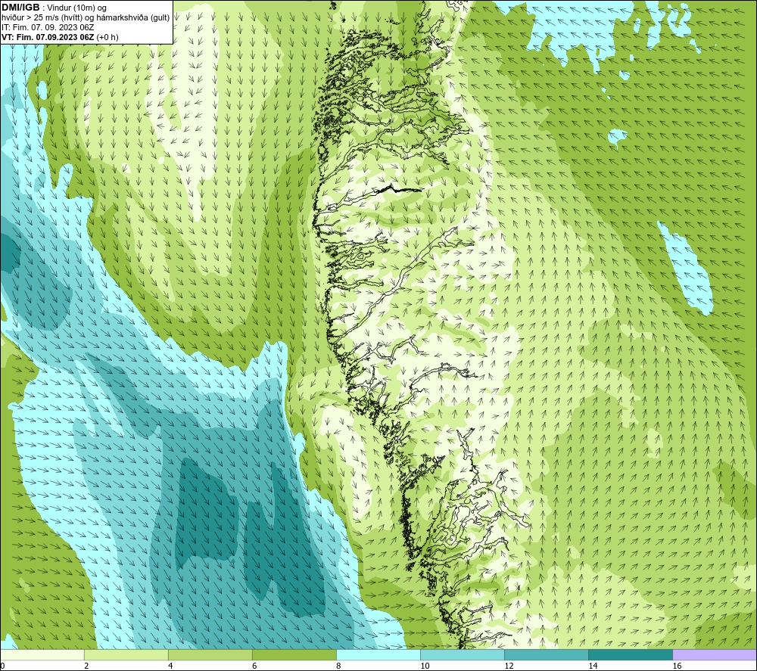The image size is (757, 671).
Task: Click the 'IT: Fim. 07. 09. 2023 06Z' line
Action: pyautogui.click(x=48, y=27)
